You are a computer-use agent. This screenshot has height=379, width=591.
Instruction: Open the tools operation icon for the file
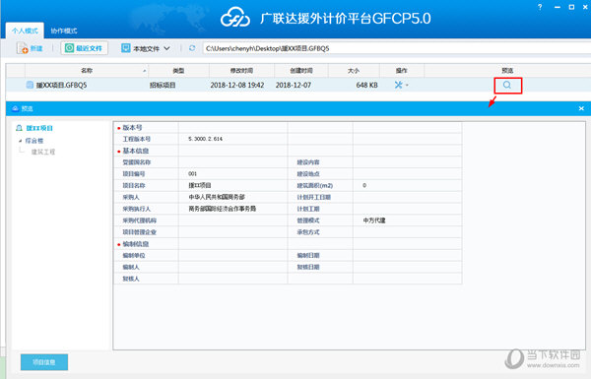[398, 85]
